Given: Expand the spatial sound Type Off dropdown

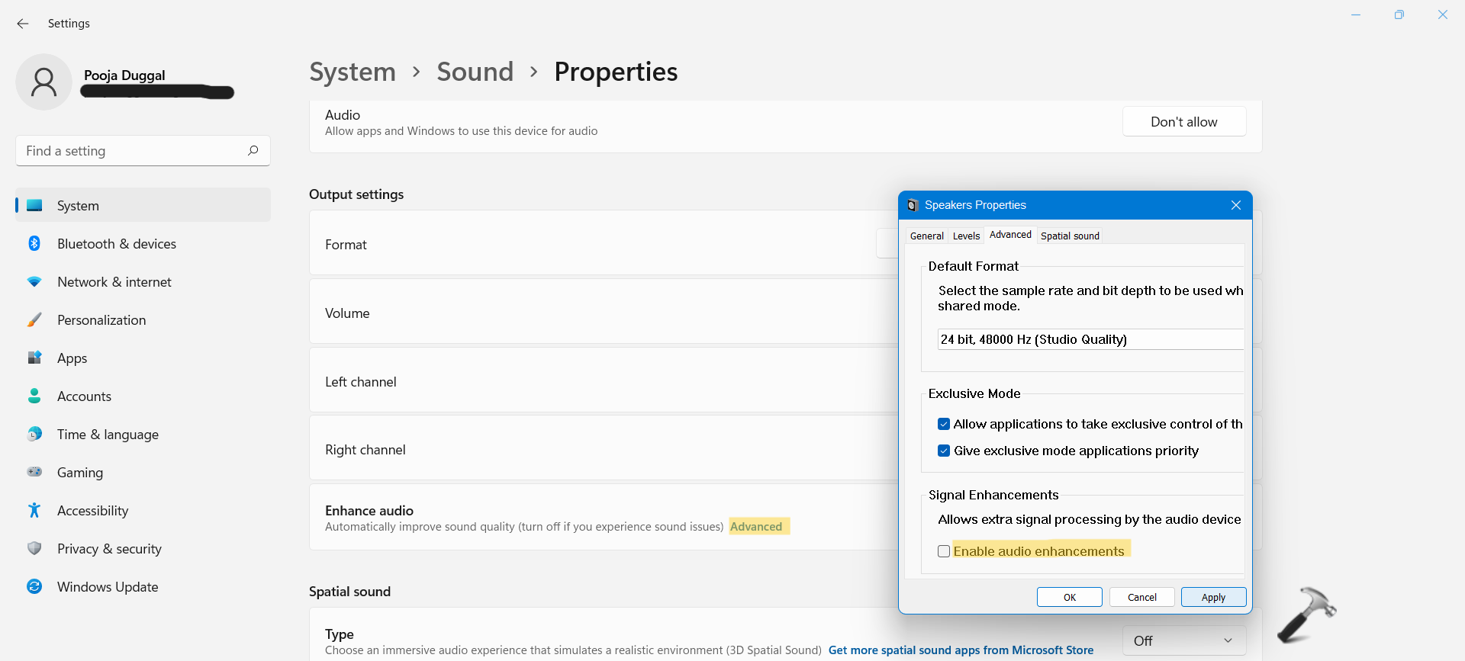Looking at the screenshot, I should pos(1183,640).
